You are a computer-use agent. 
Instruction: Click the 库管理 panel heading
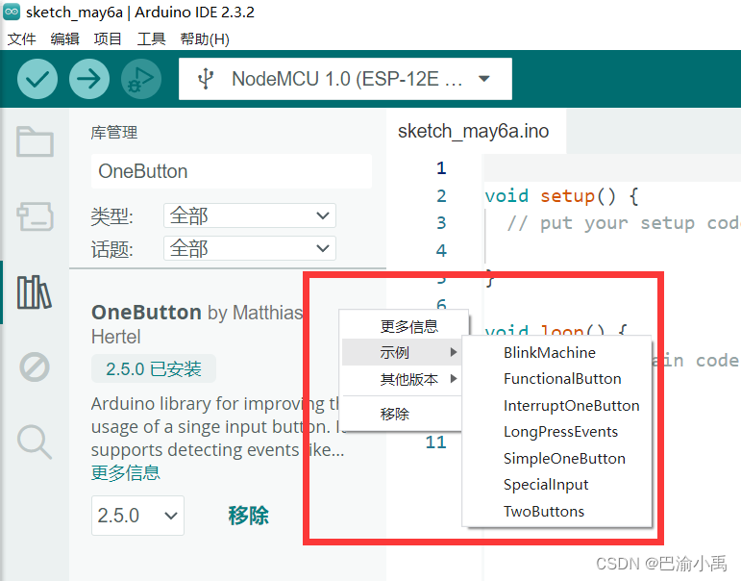click(x=114, y=133)
